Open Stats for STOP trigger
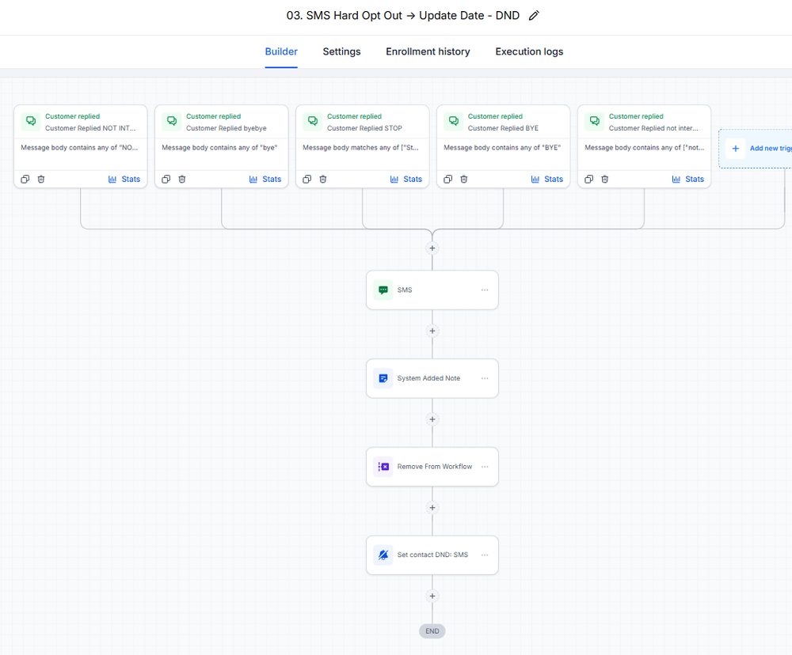Screen dimensions: 792x655 (406, 179)
